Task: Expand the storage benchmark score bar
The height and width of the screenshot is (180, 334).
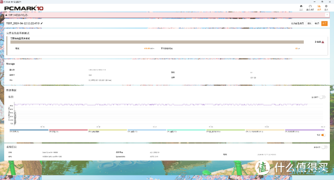Action: (x=157, y=42)
